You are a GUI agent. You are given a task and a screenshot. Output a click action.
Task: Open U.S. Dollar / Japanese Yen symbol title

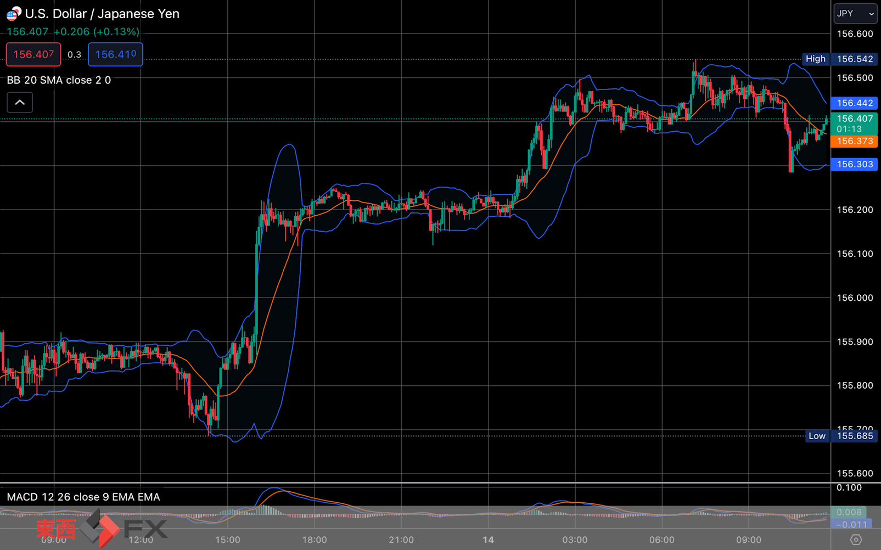tap(102, 14)
